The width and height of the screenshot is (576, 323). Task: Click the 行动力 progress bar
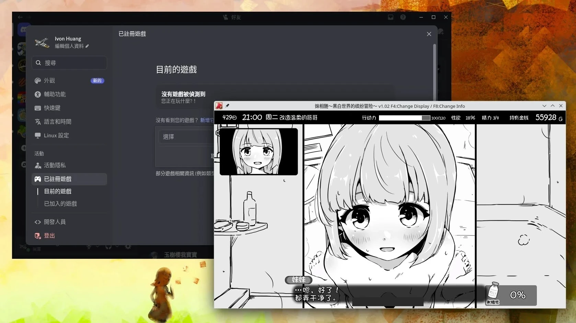click(x=404, y=118)
